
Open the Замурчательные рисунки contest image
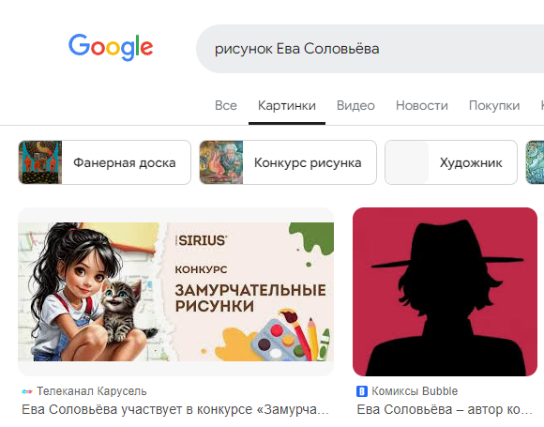(176, 292)
